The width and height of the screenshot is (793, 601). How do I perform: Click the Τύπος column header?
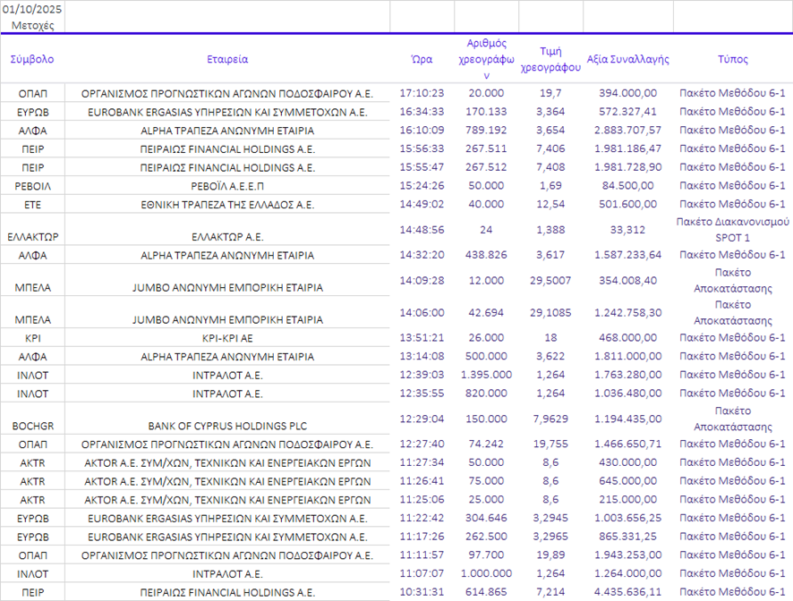pos(732,60)
